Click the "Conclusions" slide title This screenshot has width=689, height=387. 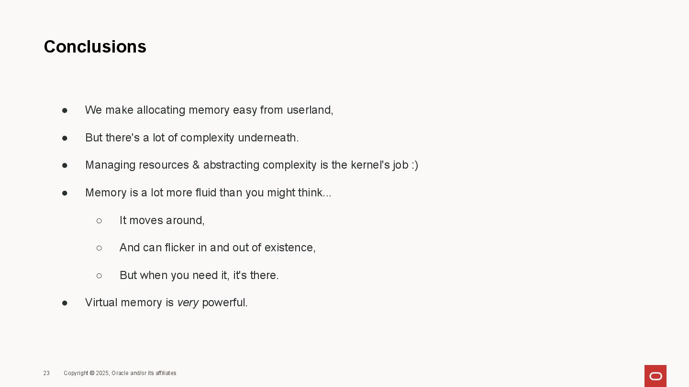(95, 47)
